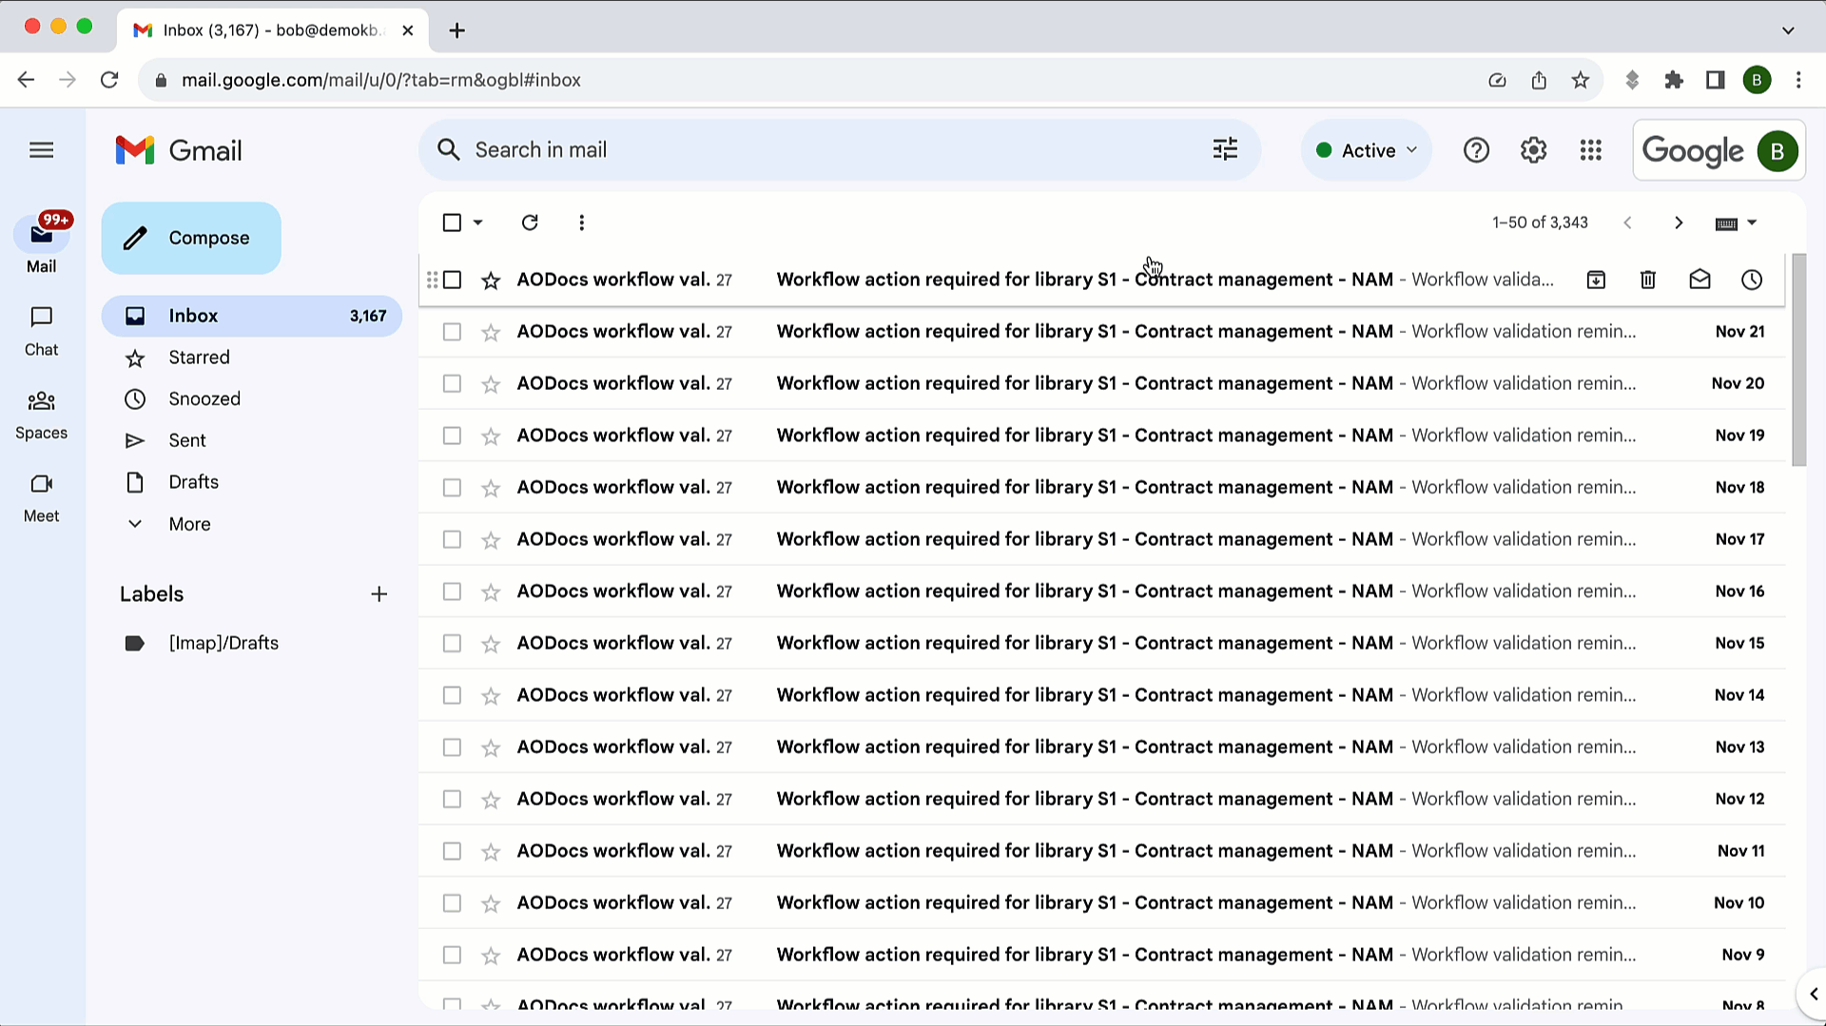Click the Gmail logo

pos(179,150)
